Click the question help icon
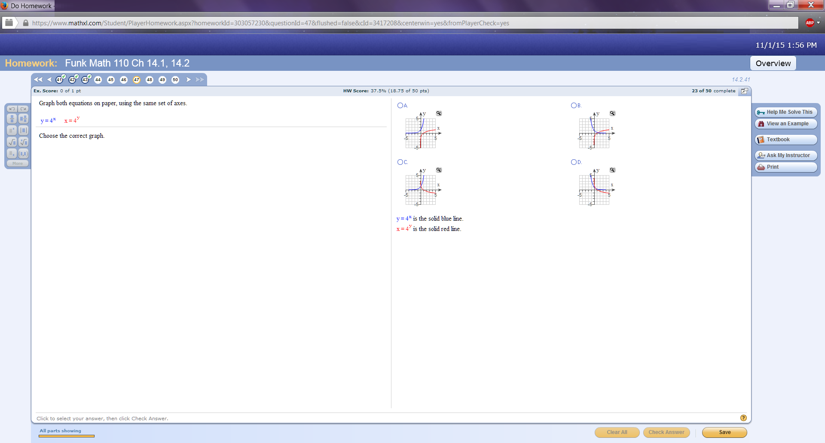 tap(743, 418)
